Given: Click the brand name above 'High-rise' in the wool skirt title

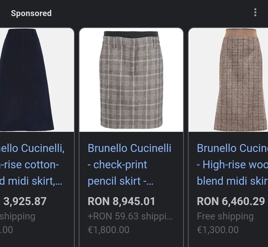Looking at the screenshot, I should (232, 148).
